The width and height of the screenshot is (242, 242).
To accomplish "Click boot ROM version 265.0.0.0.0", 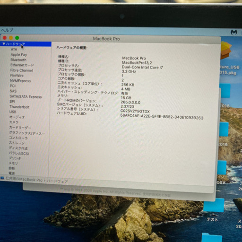I will 130,103.
